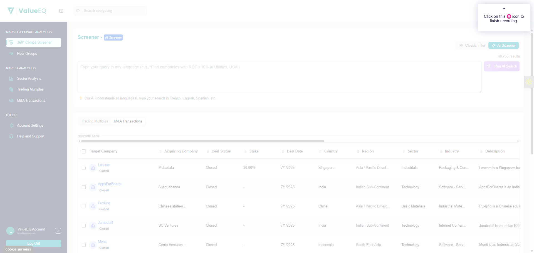
Task: Click the AppsForBharat company building icon
Action: coord(93,187)
